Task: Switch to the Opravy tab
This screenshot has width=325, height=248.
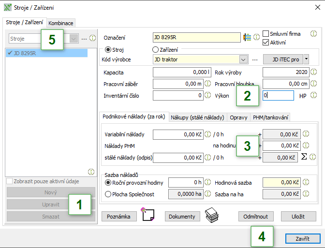Action: click(x=238, y=117)
